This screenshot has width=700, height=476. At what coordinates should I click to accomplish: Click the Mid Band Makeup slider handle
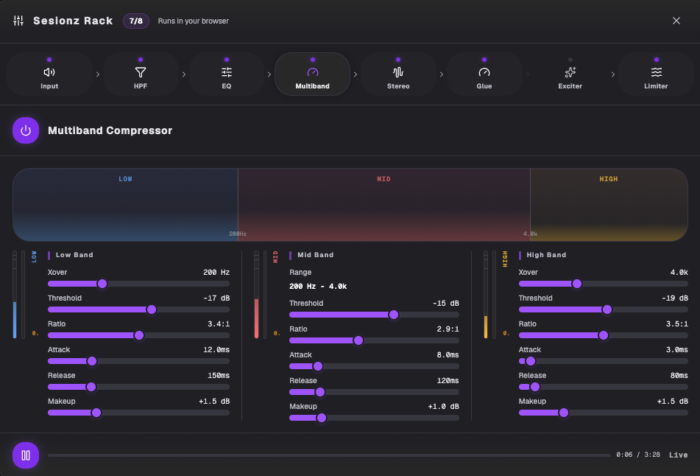tap(322, 418)
